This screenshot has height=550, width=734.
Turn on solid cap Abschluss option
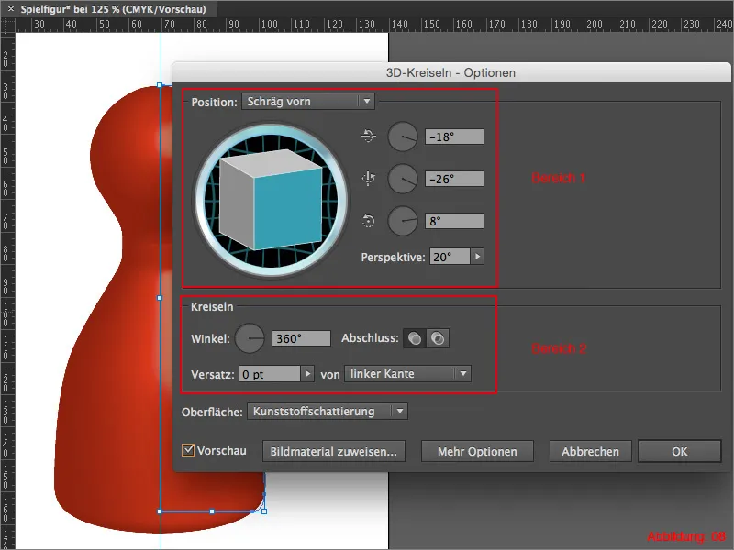point(415,338)
